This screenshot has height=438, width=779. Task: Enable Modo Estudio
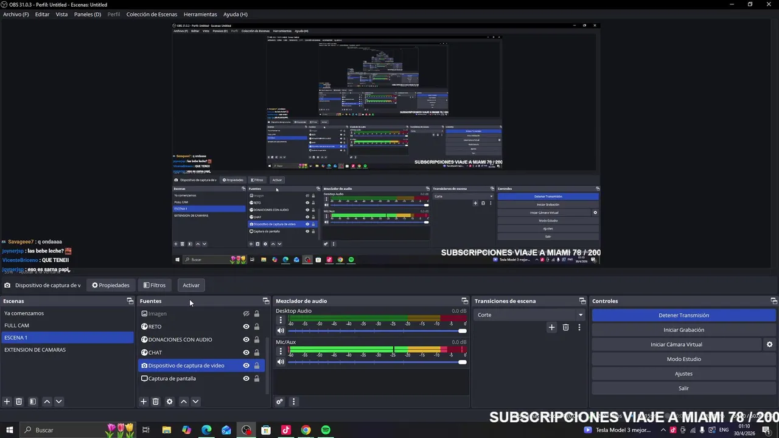click(x=683, y=359)
